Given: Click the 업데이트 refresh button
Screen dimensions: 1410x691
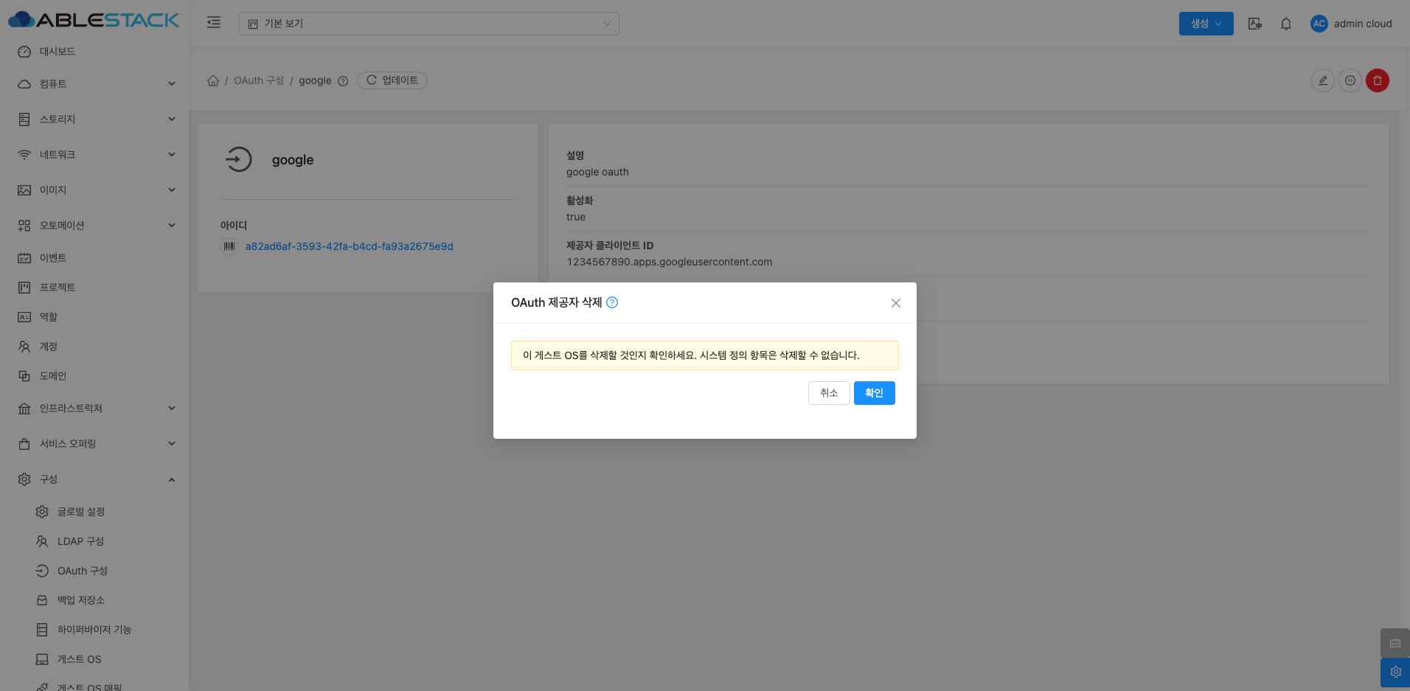Looking at the screenshot, I should tap(392, 80).
